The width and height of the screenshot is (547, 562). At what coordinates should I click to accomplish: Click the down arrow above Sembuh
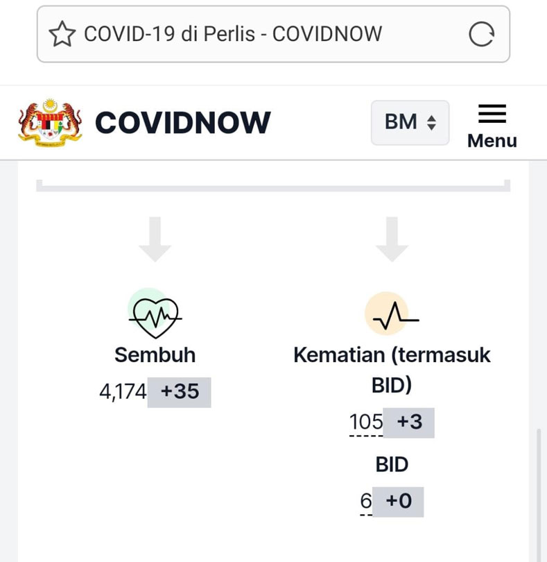pos(155,239)
